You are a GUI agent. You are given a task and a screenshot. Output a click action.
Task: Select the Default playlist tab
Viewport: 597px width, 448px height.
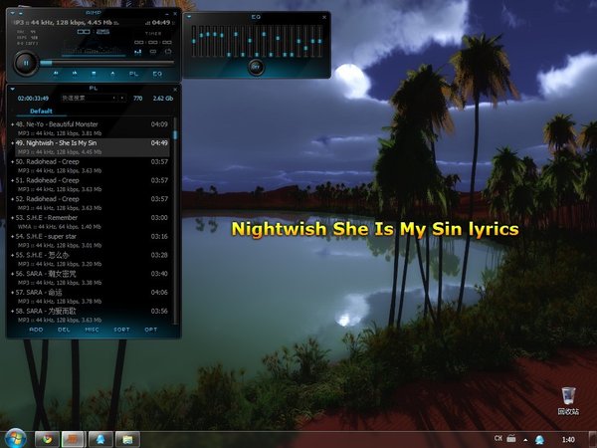pos(41,112)
